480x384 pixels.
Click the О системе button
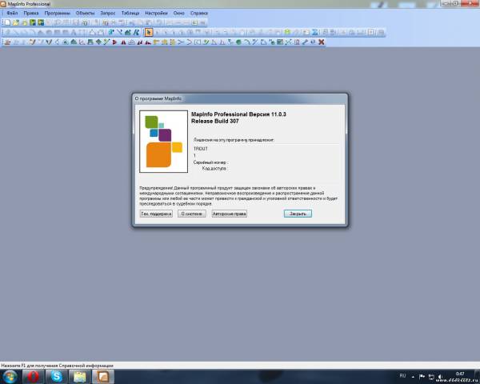tap(192, 214)
